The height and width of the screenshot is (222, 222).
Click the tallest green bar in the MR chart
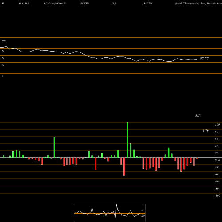[127, 140]
